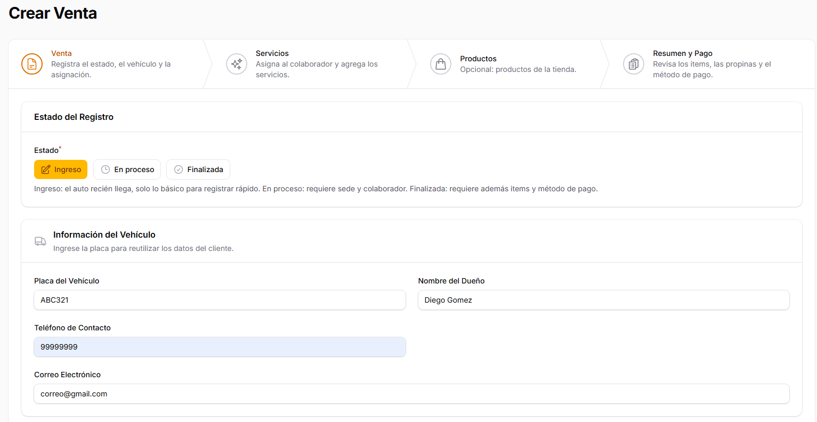The width and height of the screenshot is (817, 422).
Task: Go to the Servicios step
Action: (310, 64)
